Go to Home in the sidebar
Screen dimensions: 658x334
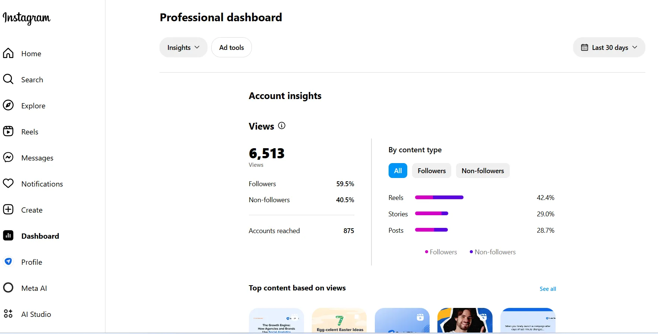pos(31,54)
